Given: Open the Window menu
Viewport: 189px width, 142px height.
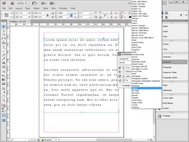Looking at the screenshot, I should pyautogui.click(x=63, y=8).
